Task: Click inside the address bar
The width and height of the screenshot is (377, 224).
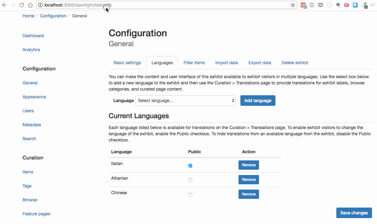Action: [x=155, y=5]
